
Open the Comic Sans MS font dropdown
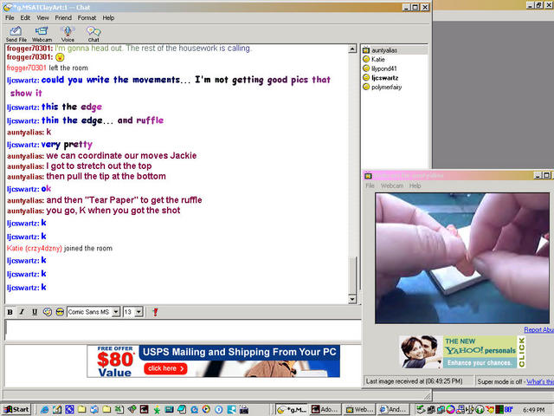tap(116, 312)
